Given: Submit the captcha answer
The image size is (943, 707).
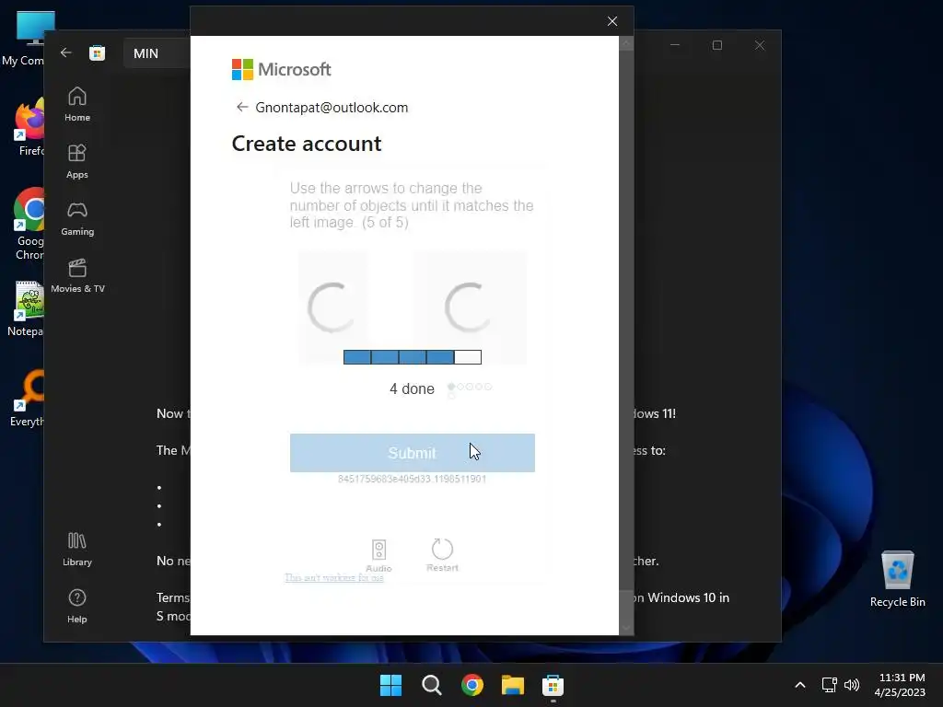Looking at the screenshot, I should click(412, 453).
